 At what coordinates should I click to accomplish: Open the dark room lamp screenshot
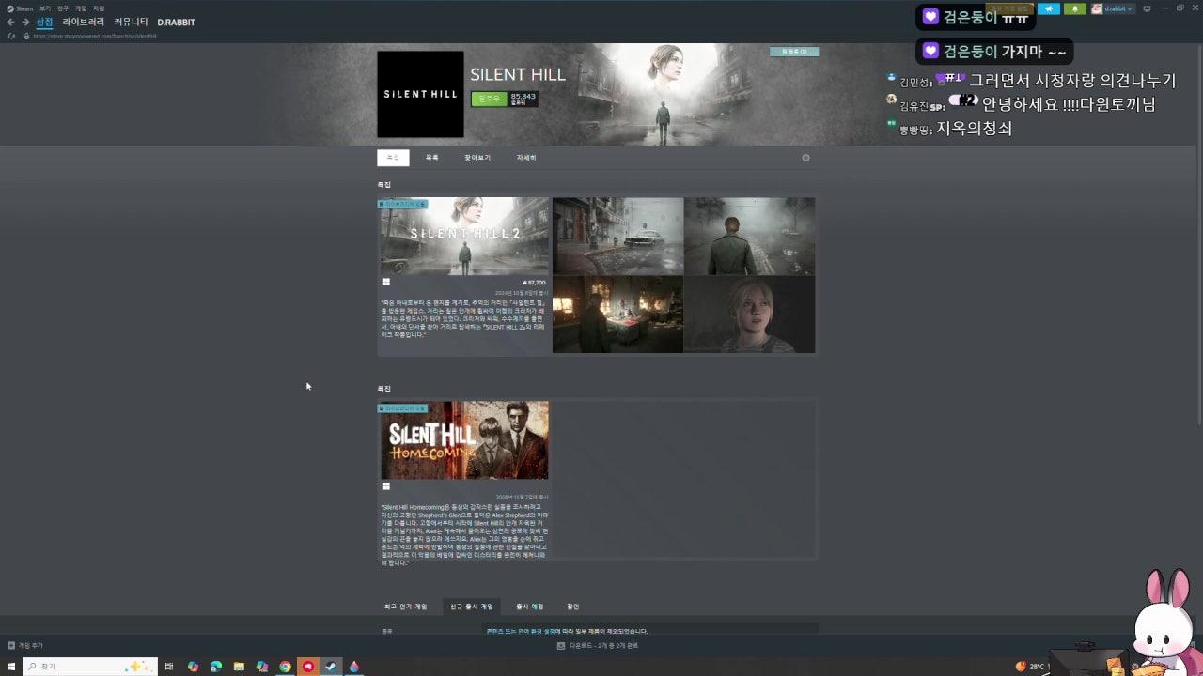click(617, 315)
